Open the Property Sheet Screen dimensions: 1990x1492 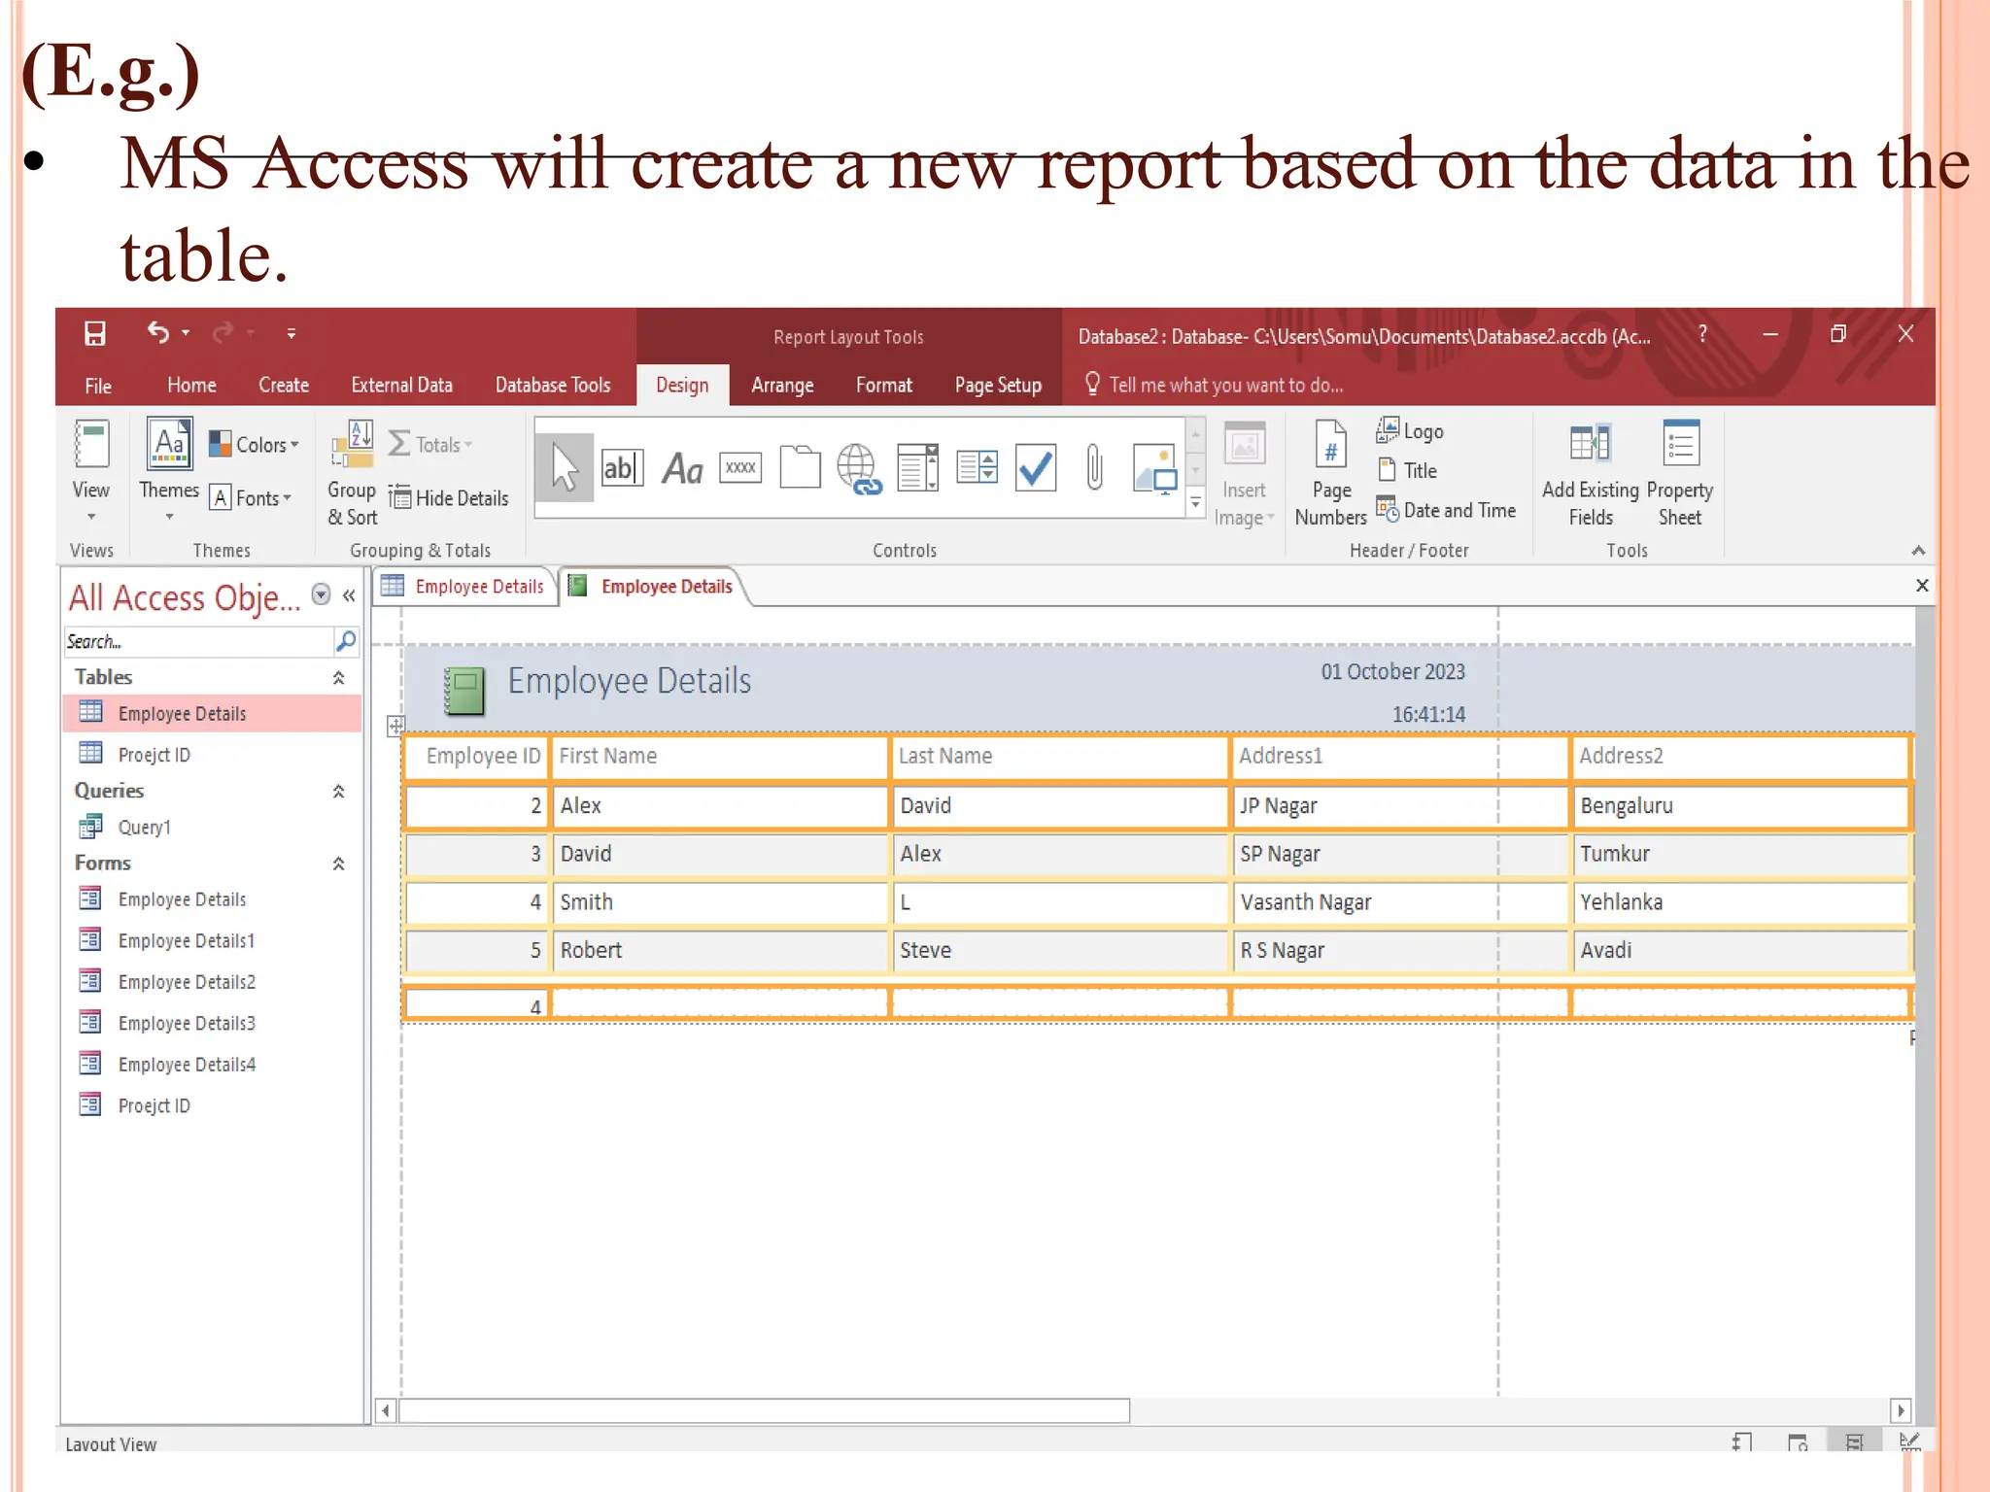click(x=1680, y=474)
